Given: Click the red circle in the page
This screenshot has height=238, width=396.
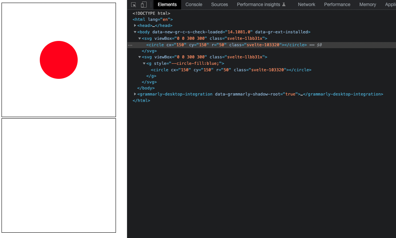Looking at the screenshot, I should [59, 60].
